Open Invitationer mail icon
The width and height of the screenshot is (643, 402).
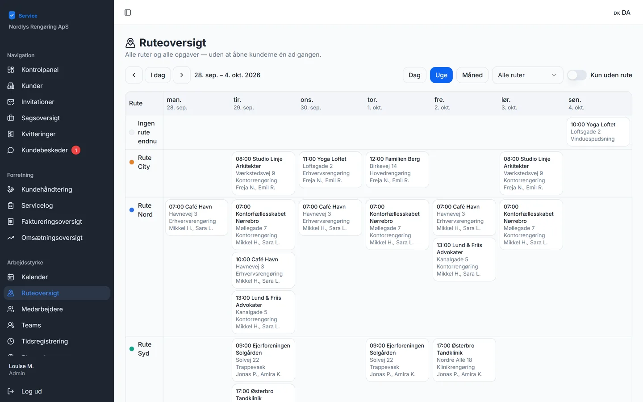coord(11,102)
